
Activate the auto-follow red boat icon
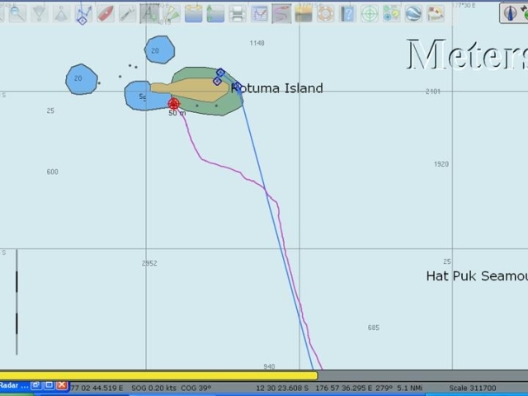point(105,12)
